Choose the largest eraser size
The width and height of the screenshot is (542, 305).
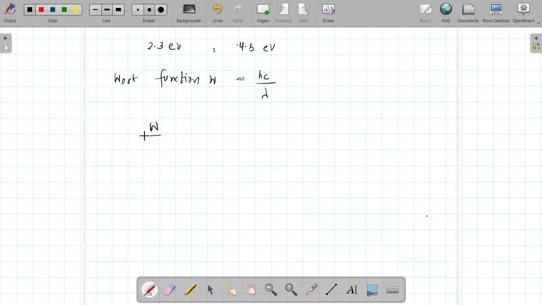tap(160, 9)
